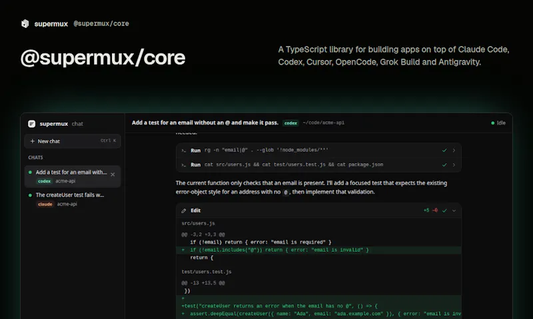This screenshot has height=319, width=533.
Task: Click the added createUser returns an error test line
Action: coord(318,306)
